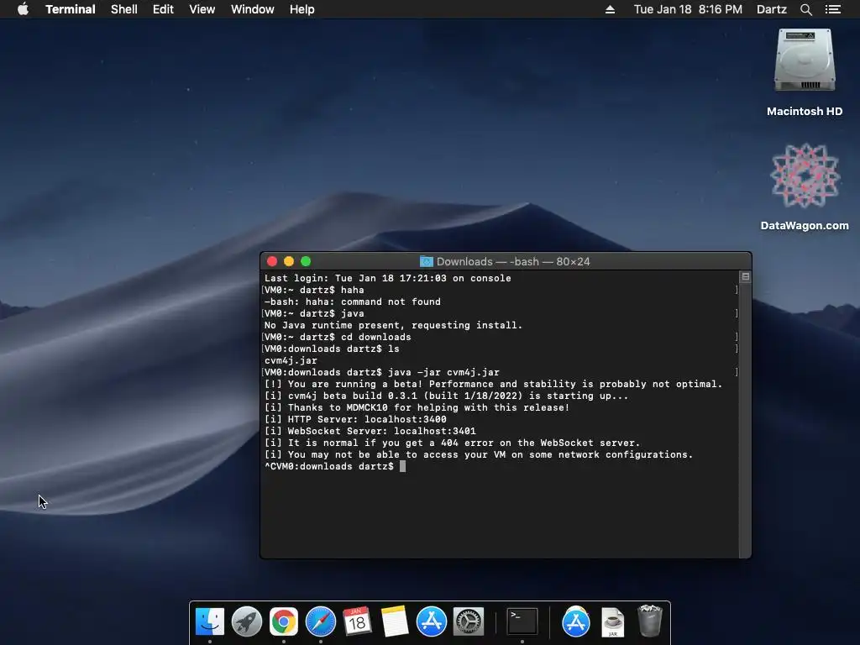Viewport: 860px width, 645px height.
Task: Click the split pane icon in Terminal
Action: [746, 277]
